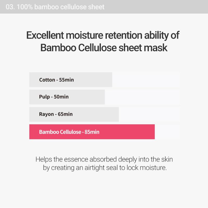Click the "Excellent moisture retention ability of" title line
Viewport: 208px width, 208px height.
(103, 35)
